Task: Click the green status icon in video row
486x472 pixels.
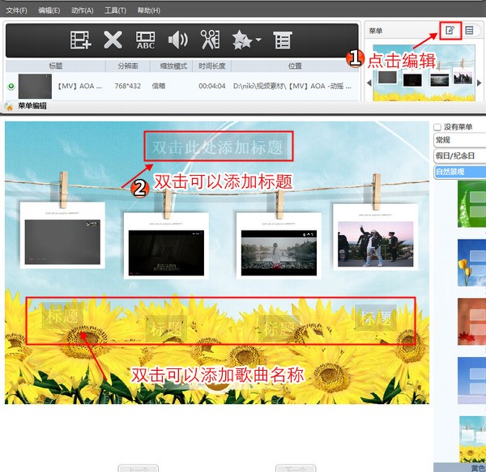Action: pos(11,86)
